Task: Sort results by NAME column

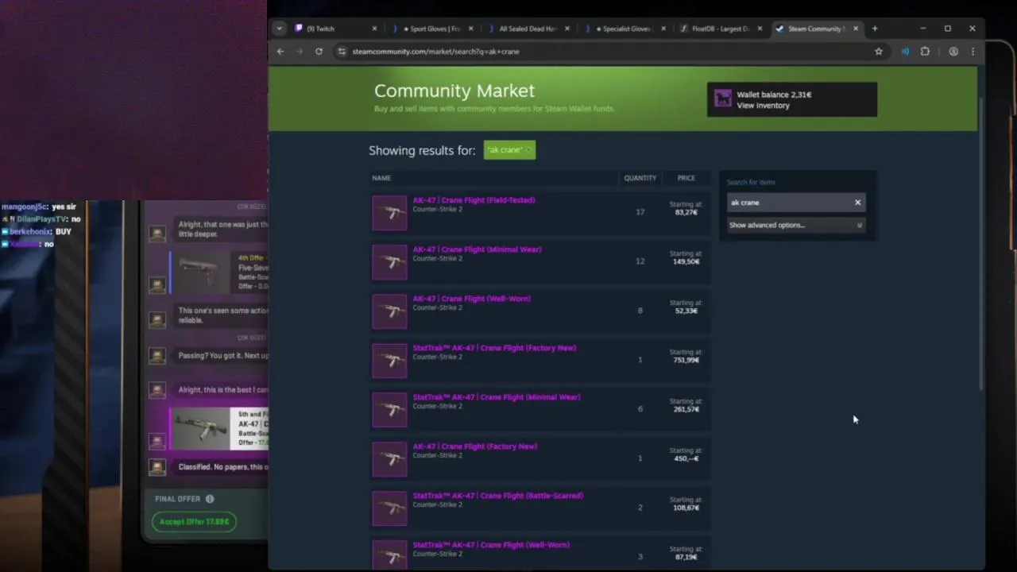Action: click(x=381, y=178)
